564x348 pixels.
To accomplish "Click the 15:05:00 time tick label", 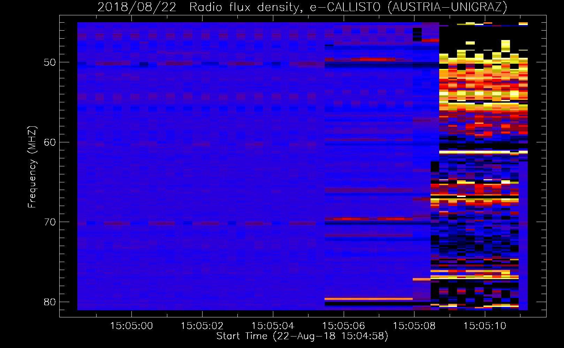I will tap(131, 326).
